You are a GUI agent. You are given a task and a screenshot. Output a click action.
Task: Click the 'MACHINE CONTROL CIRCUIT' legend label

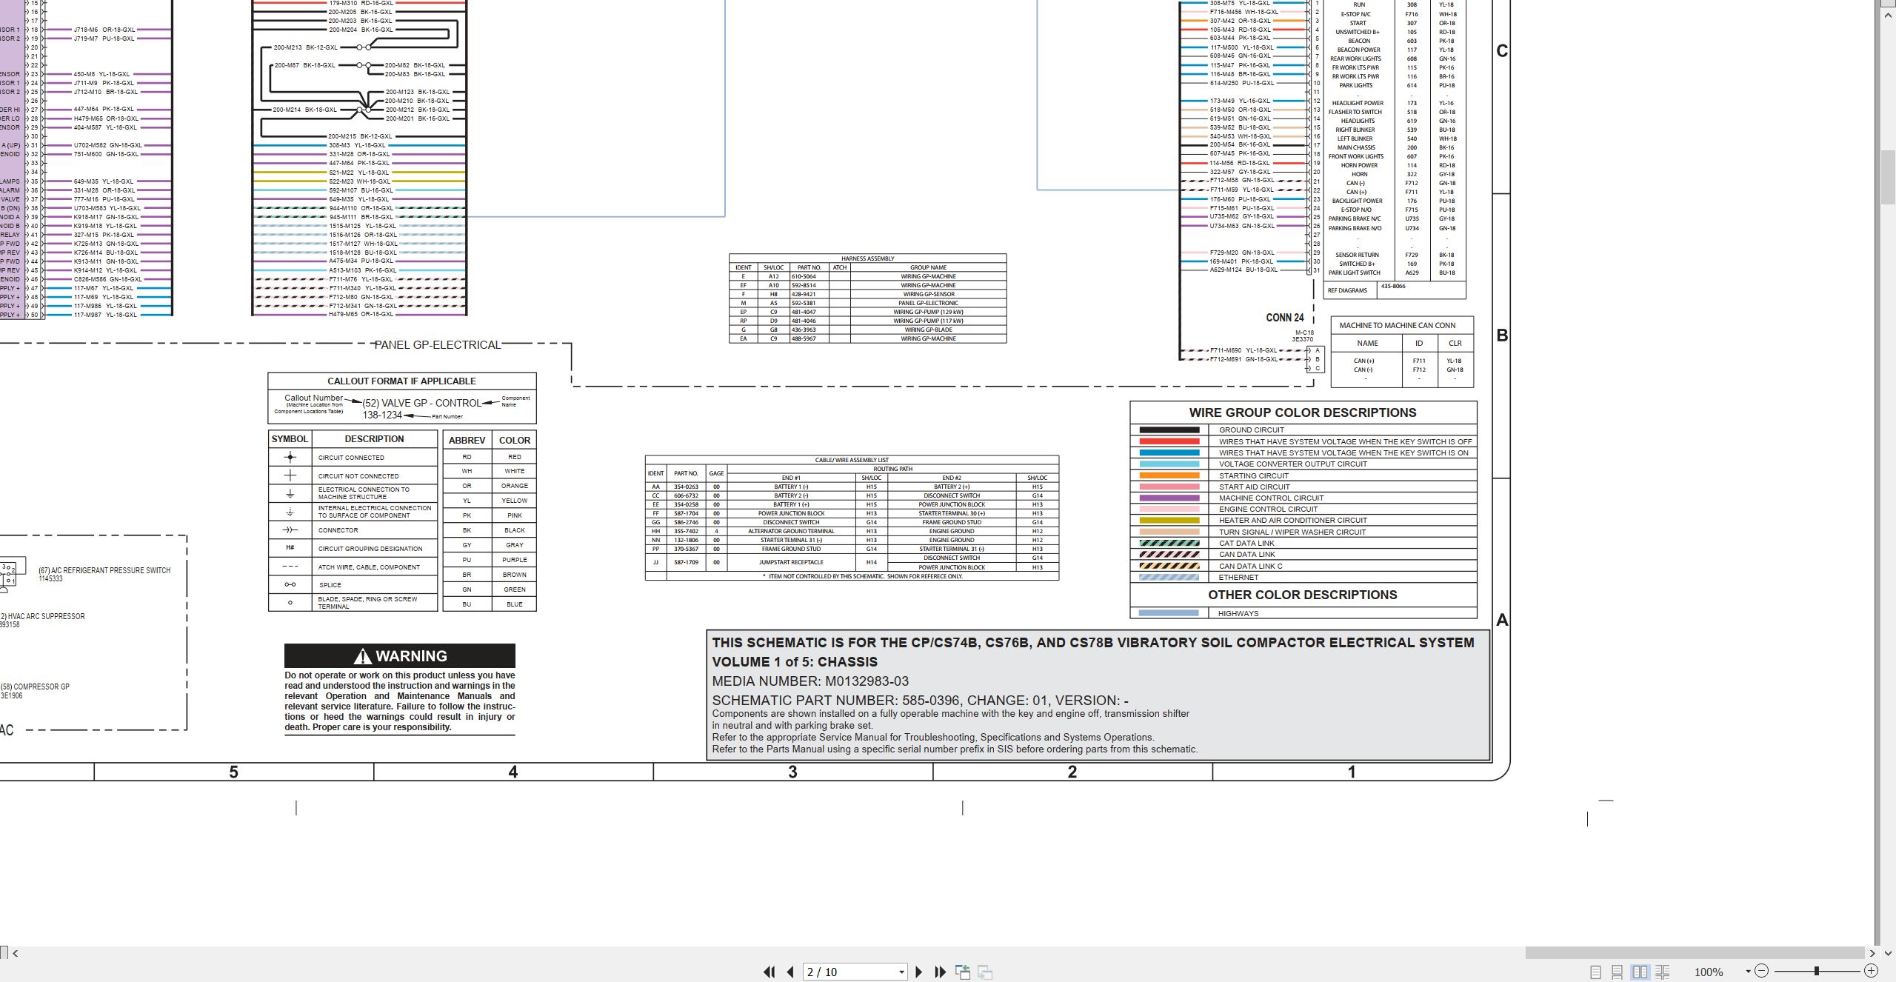point(1271,498)
